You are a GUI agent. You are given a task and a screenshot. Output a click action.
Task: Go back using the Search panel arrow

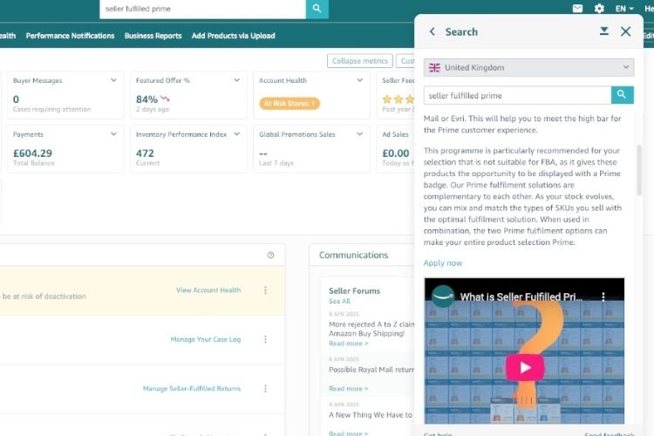pos(433,31)
